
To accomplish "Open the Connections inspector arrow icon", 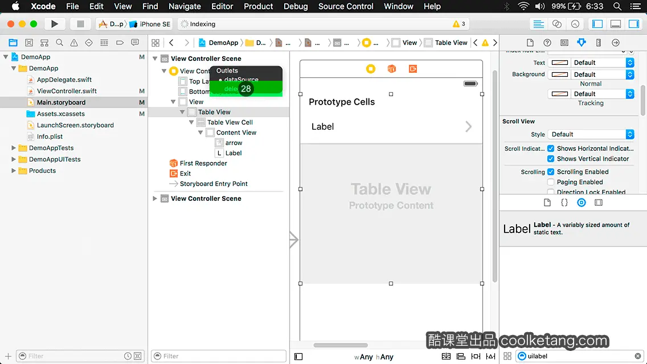I will tap(616, 43).
